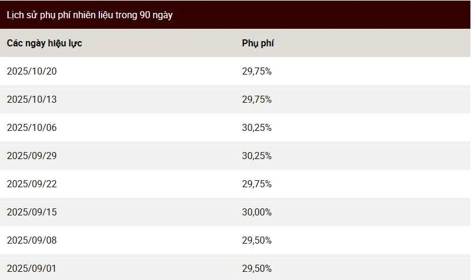Select the 29,50% value for 2025/09/01
This screenshot has width=471, height=280.
tap(257, 268)
